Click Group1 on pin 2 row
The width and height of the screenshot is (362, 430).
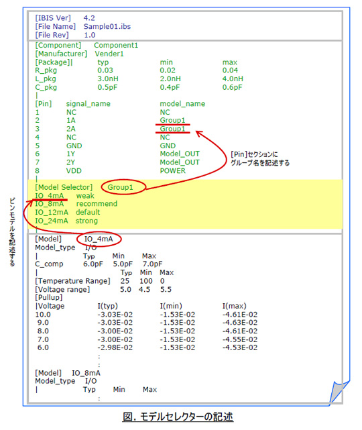[x=173, y=120]
